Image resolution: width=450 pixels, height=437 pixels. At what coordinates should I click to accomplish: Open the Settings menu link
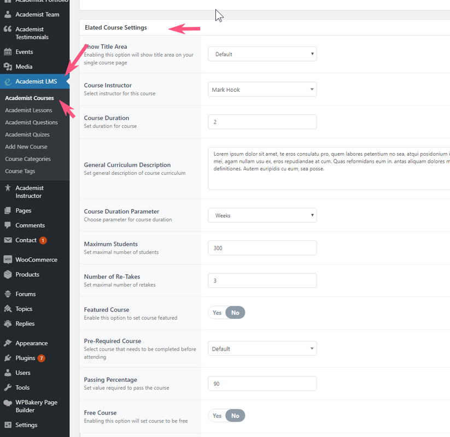26,425
